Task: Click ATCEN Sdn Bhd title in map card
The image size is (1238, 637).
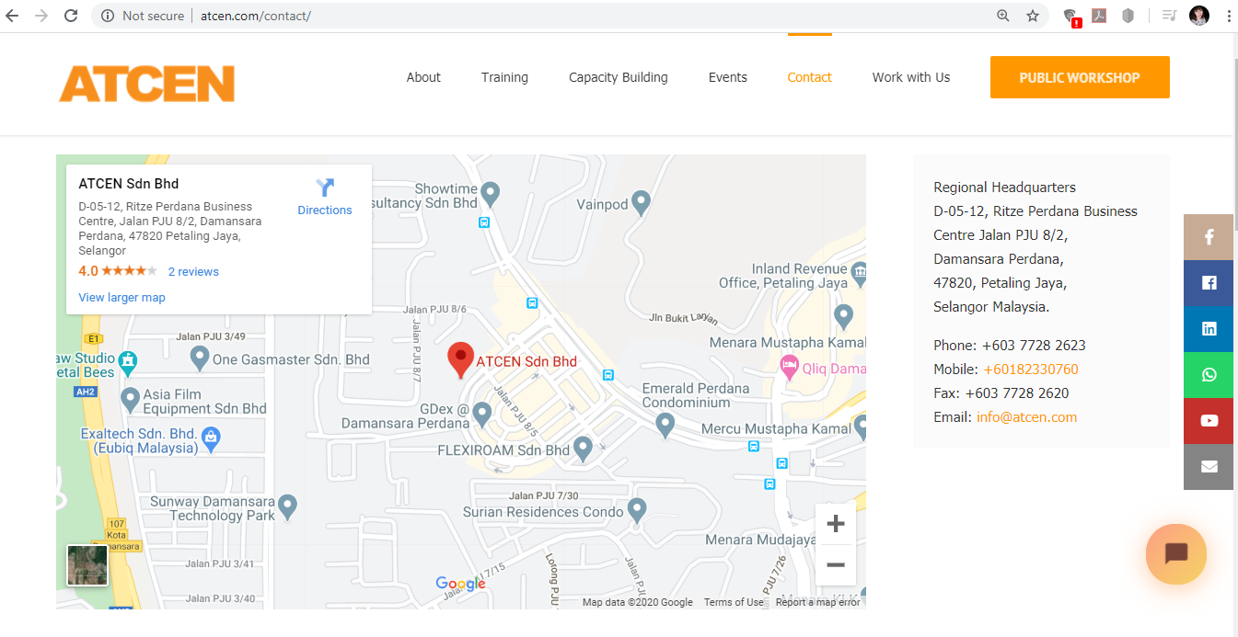Action: 129,184
